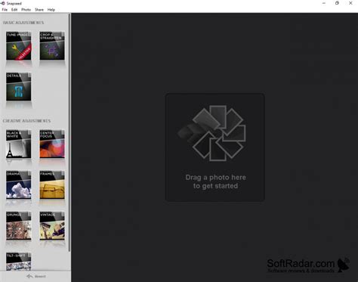358x282 pixels.
Task: Select the Tilt-Shift effect tile
Action: (x=19, y=262)
